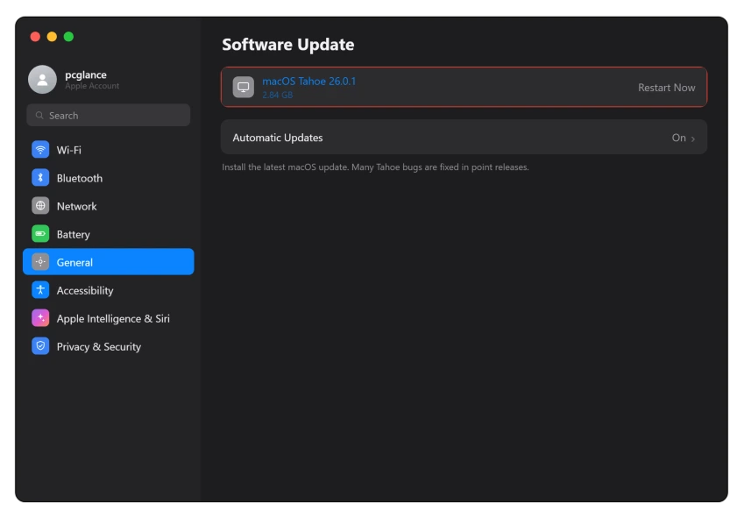
Task: Open the Automatic Updates row
Action: (x=464, y=137)
